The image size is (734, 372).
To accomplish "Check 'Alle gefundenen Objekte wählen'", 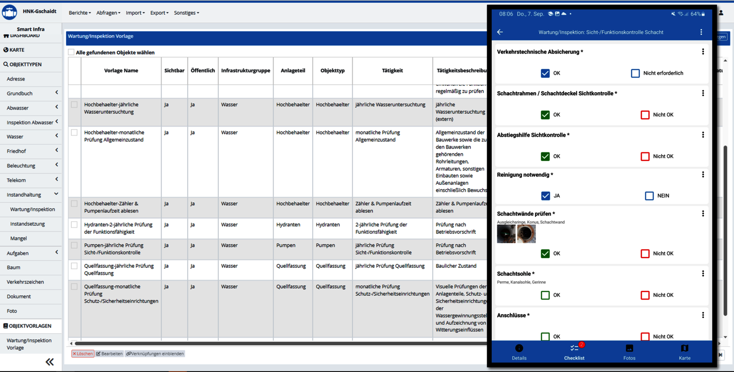I will 71,52.
